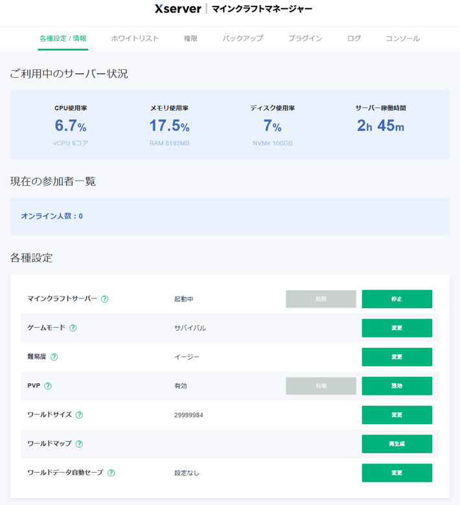Open help icon for マインクラフトサーバー
The image size is (460, 505).
tap(104, 299)
